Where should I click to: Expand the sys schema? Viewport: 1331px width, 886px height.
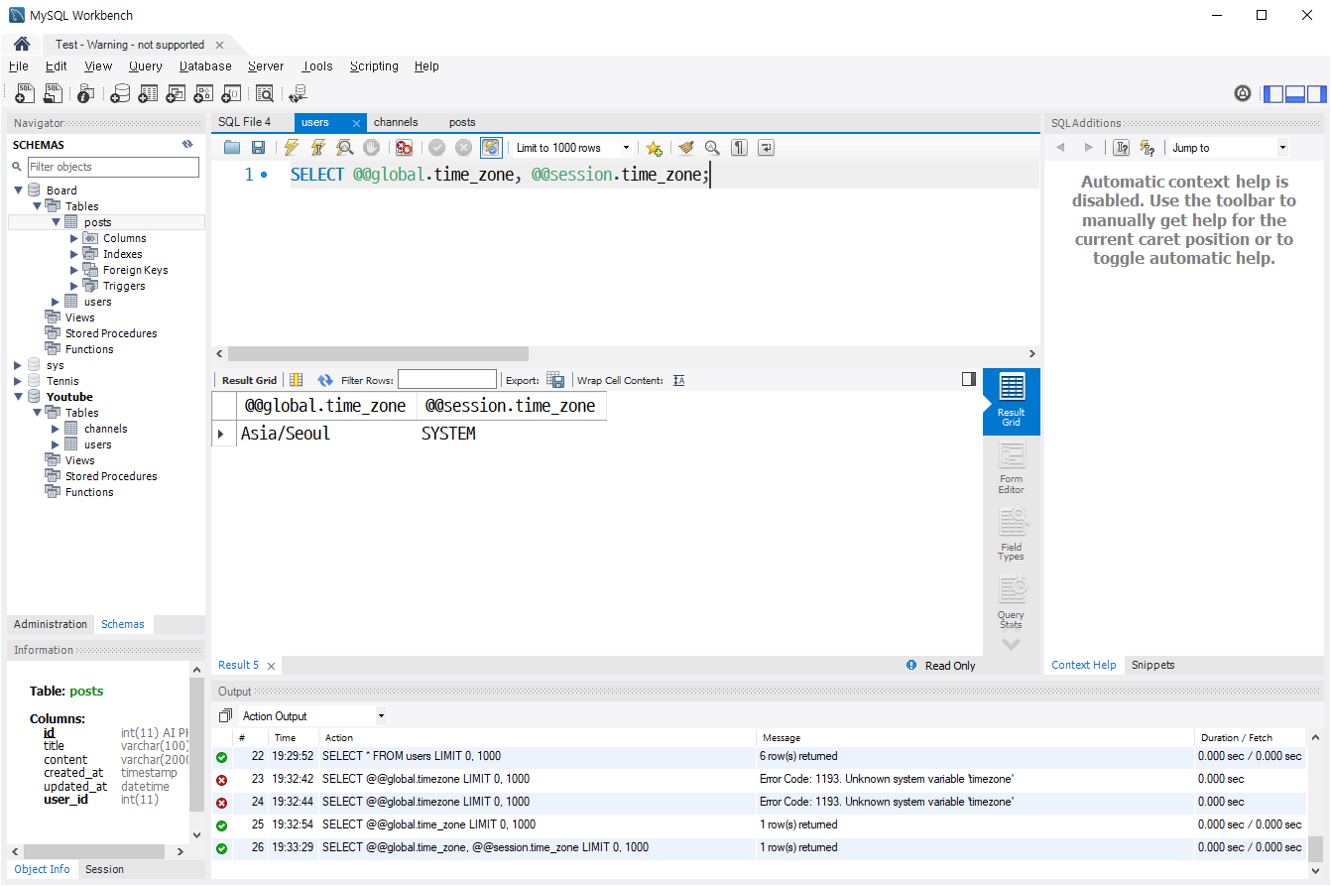(18, 365)
